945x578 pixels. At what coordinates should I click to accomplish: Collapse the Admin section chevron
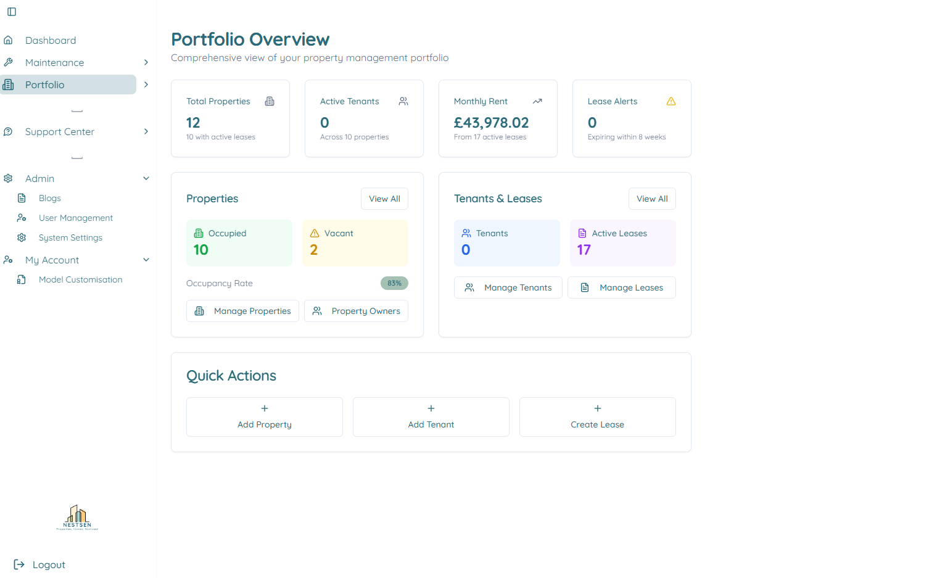(x=146, y=178)
